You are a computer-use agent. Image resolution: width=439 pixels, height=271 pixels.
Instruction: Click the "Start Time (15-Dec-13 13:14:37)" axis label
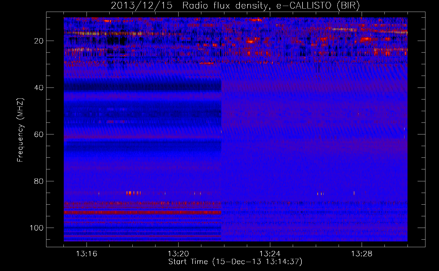(x=235, y=262)
